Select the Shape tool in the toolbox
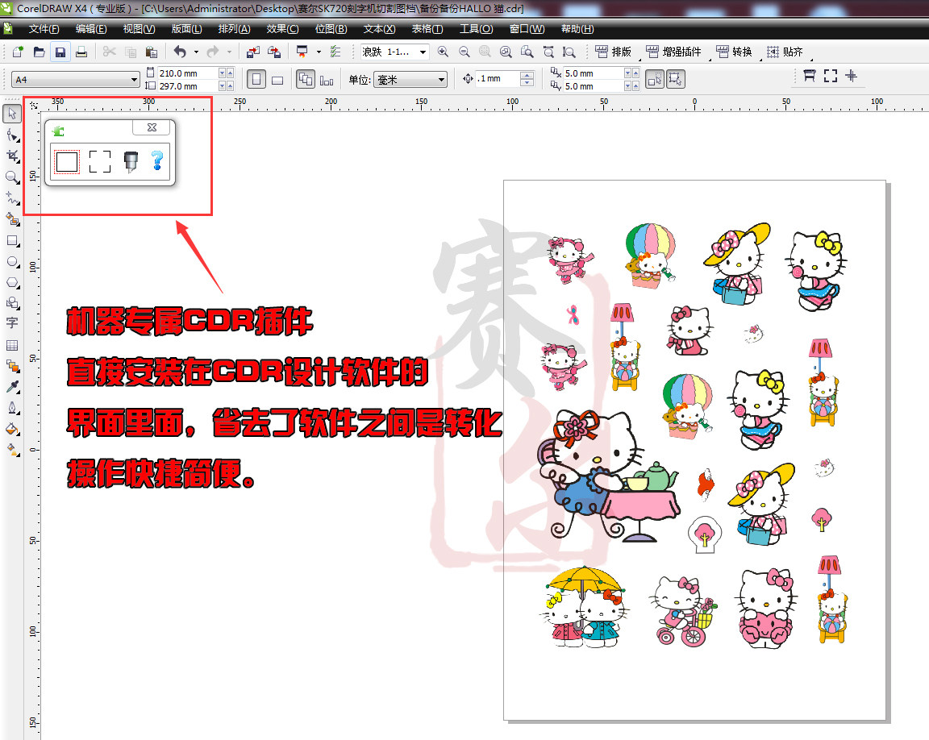Image resolution: width=929 pixels, height=740 pixels. pos(12,135)
